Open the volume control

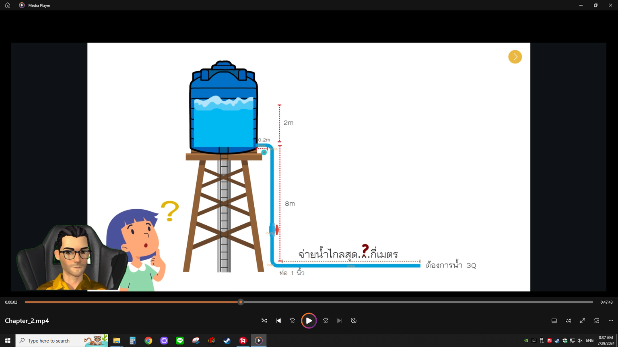coord(568,321)
